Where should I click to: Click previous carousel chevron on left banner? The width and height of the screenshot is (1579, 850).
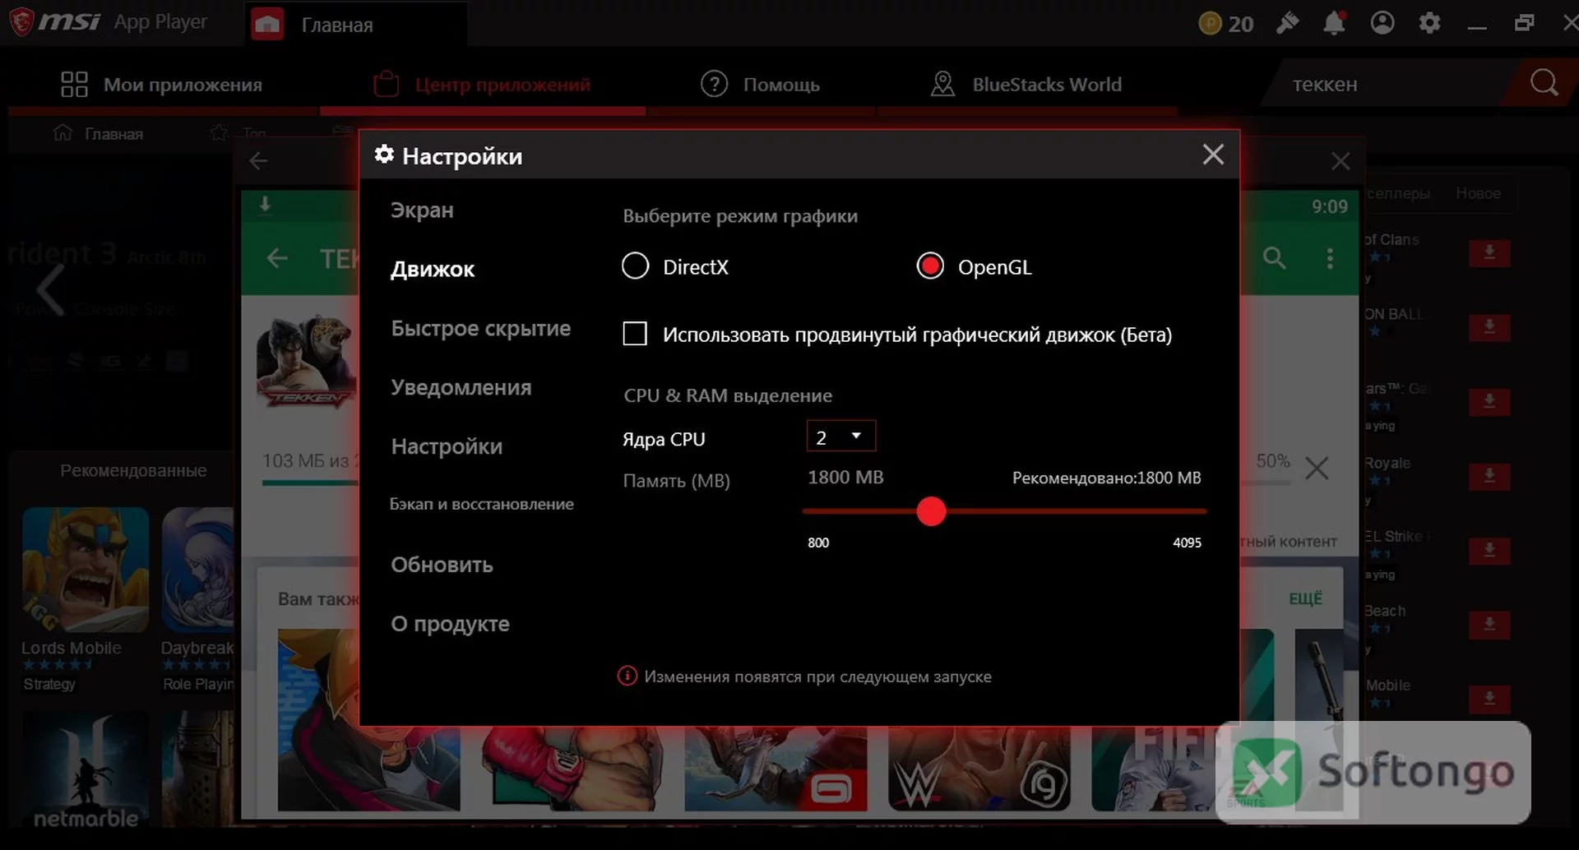point(50,289)
